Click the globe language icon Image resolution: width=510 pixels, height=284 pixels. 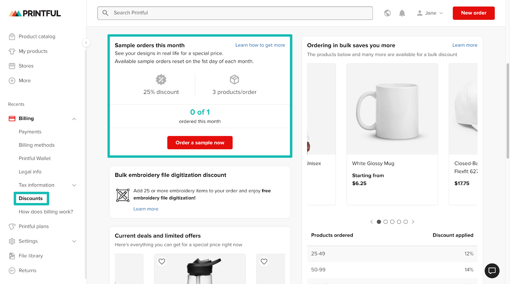387,13
